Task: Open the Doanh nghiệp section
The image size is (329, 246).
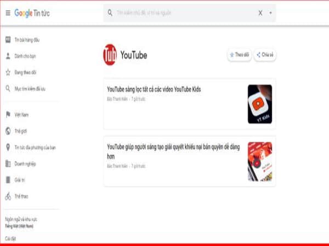Action: (x=25, y=164)
